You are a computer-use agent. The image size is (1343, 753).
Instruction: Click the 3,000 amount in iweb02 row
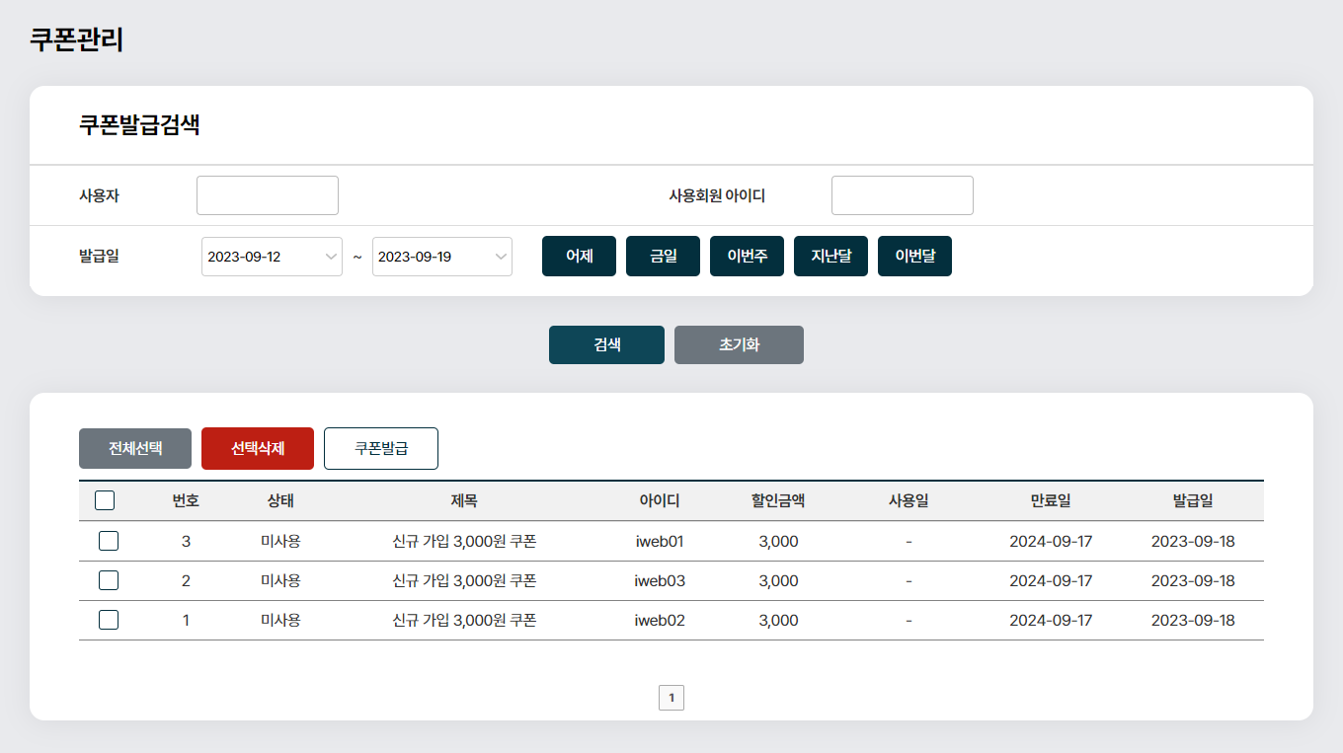pos(778,620)
